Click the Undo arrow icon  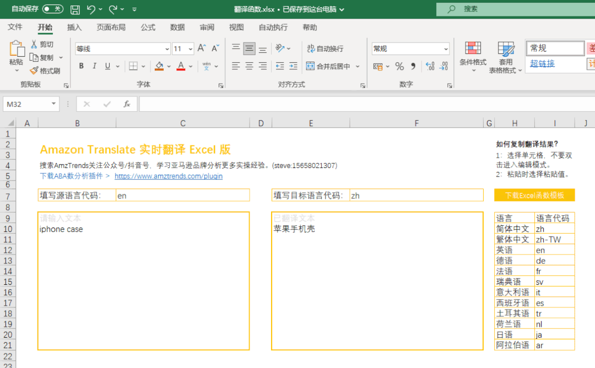point(91,9)
